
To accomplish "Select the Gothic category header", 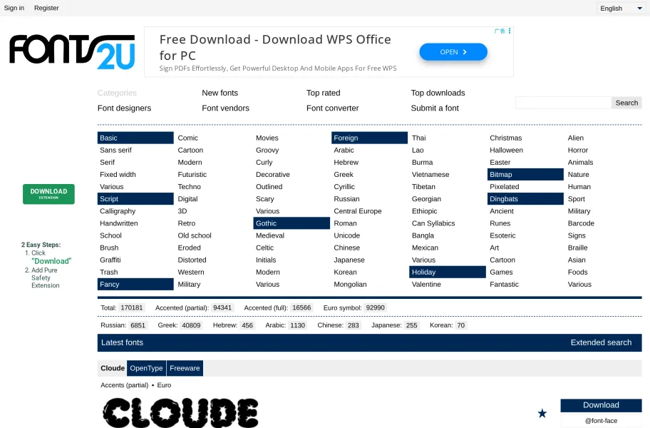I will [292, 223].
